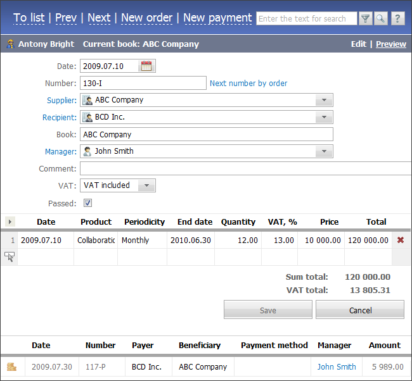The height and width of the screenshot is (381, 412).
Task: Click the Cancel button
Action: (360, 309)
